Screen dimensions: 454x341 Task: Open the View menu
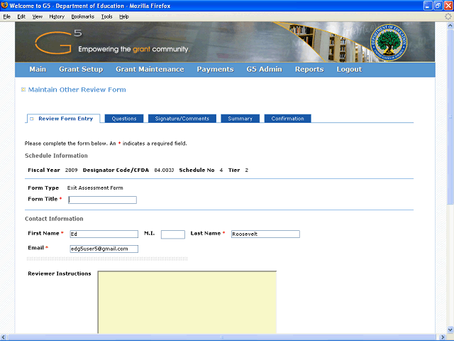[x=38, y=16]
